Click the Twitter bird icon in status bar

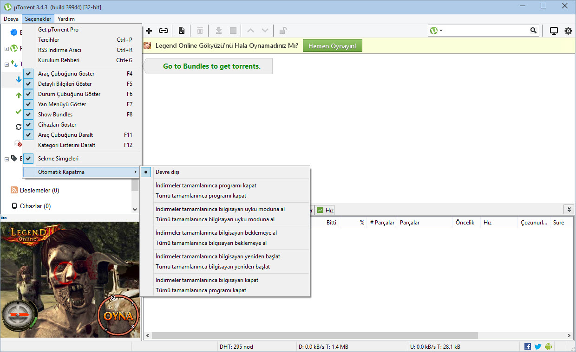click(538, 346)
